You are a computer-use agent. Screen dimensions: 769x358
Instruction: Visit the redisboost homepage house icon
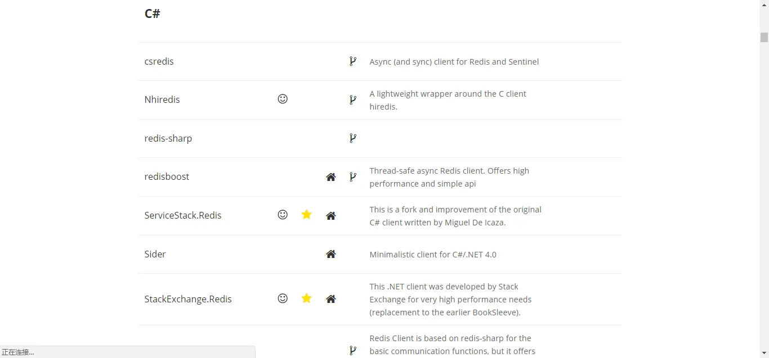331,177
